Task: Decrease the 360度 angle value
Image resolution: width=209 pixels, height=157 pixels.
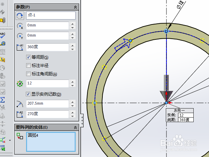Action: (x=72, y=49)
